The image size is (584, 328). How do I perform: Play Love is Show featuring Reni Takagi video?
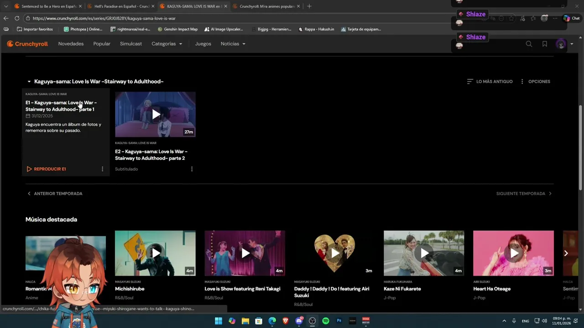coord(245,253)
